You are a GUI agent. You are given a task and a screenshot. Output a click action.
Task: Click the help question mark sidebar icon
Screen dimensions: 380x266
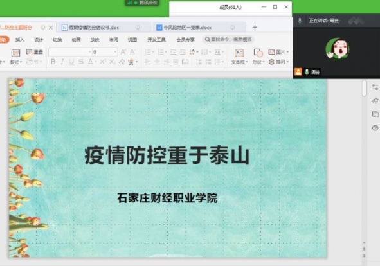pos(375,128)
